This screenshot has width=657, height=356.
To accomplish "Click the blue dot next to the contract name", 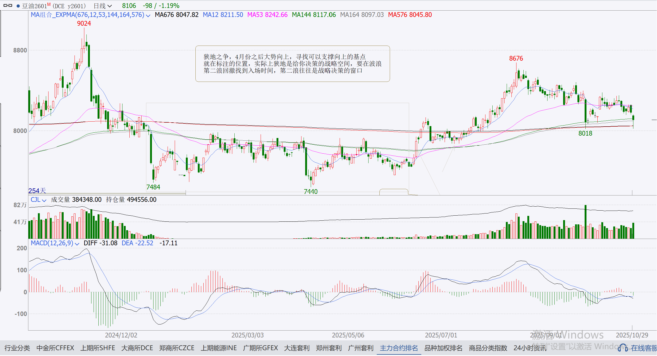I will [18, 5].
